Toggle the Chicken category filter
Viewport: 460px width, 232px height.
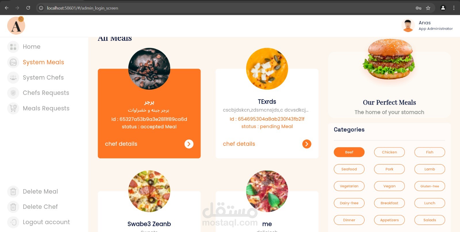click(389, 152)
